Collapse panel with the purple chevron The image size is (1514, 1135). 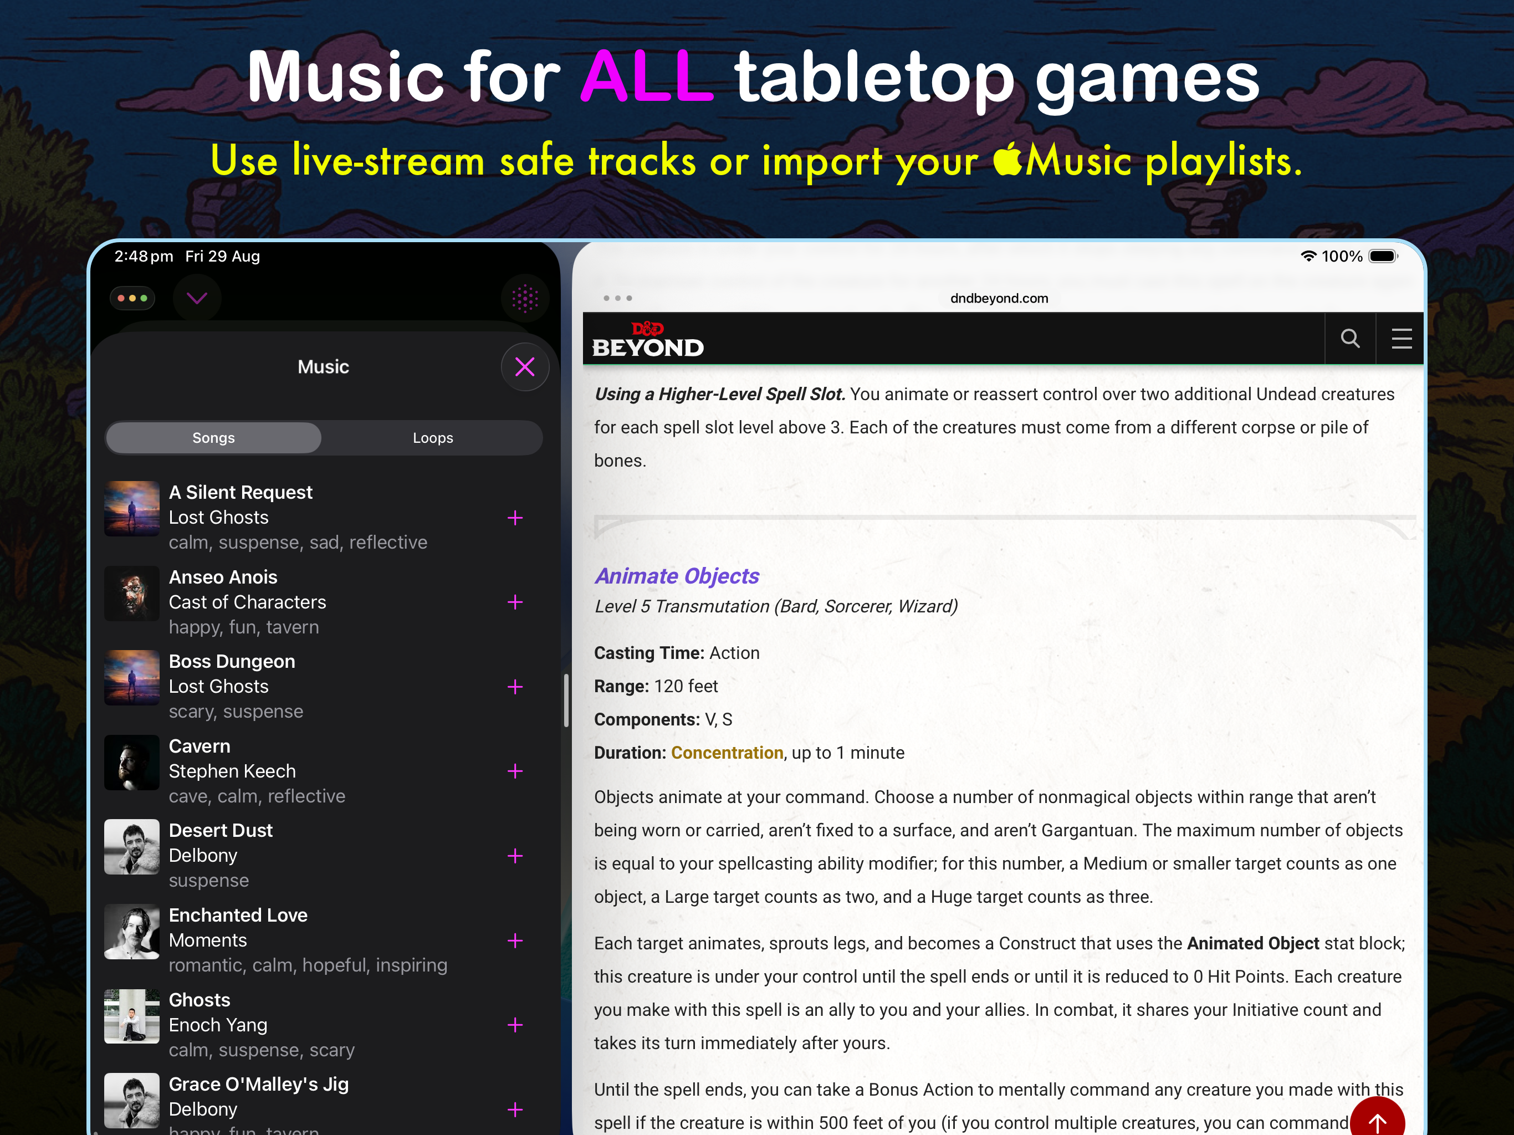(197, 299)
